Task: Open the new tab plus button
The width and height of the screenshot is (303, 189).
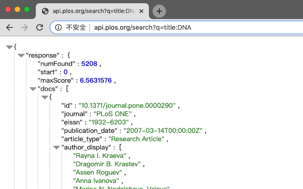Action: tap(159, 11)
